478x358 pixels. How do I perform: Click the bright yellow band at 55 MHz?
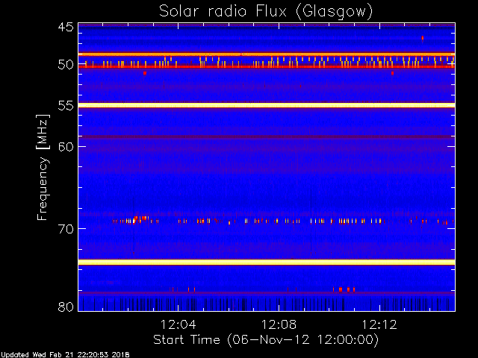click(x=267, y=105)
